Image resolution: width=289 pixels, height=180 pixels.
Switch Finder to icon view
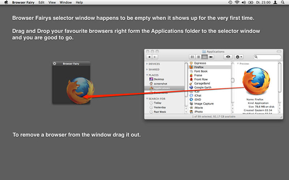192,57
